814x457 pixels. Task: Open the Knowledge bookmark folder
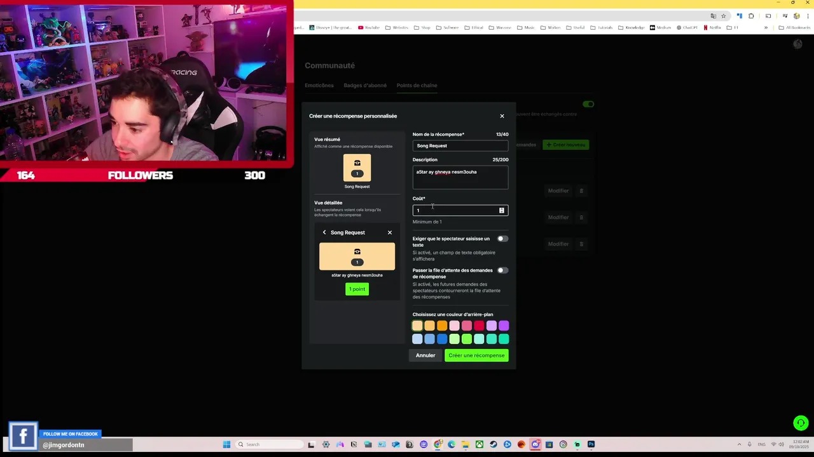point(631,27)
